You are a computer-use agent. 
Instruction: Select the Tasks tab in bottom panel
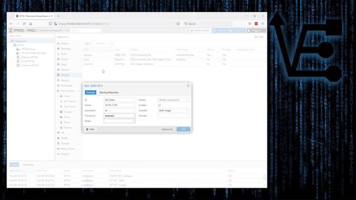pos(14,164)
